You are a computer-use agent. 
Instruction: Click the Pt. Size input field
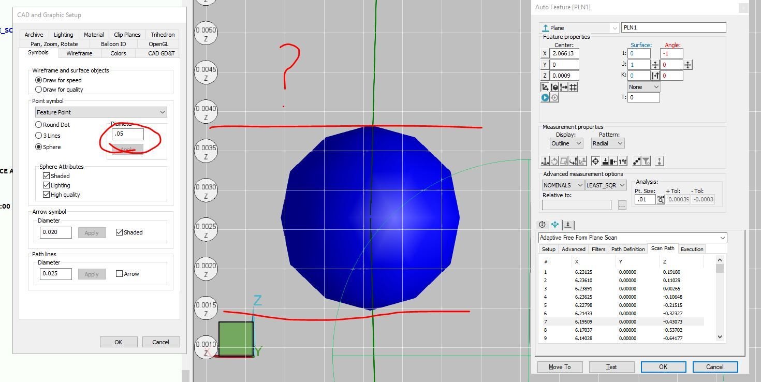tap(645, 199)
